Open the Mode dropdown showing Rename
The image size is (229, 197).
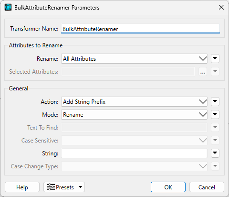coord(134,115)
